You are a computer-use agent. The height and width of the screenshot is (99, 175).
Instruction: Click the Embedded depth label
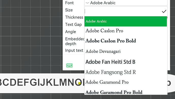[x=75, y=41]
